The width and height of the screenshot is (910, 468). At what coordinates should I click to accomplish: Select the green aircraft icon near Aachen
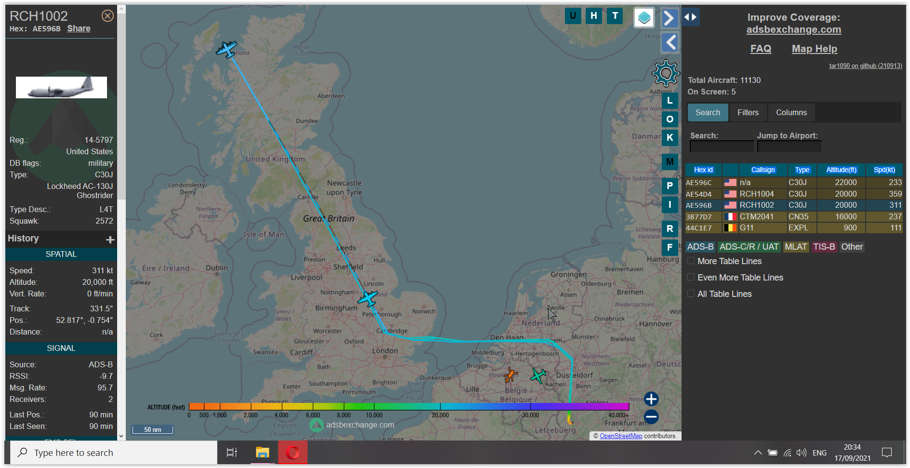pos(538,375)
